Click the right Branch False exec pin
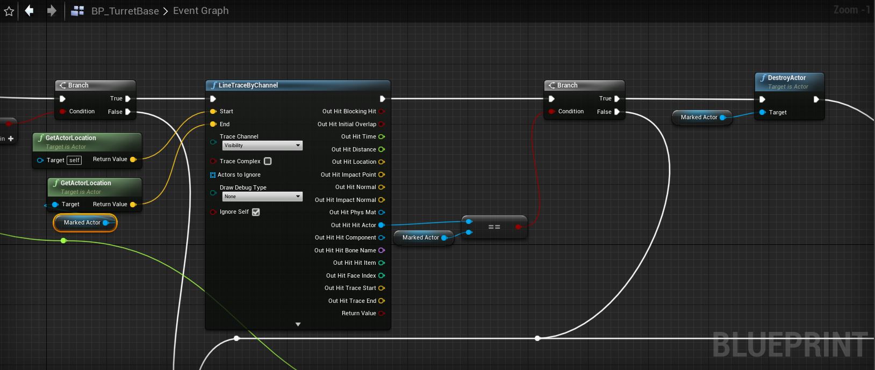Viewport: 875px width, 370px height. coord(617,112)
